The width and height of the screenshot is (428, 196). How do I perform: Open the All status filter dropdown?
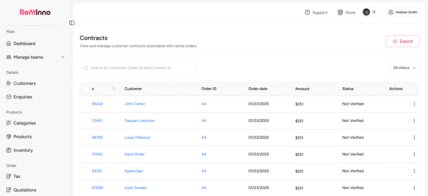pyautogui.click(x=405, y=68)
